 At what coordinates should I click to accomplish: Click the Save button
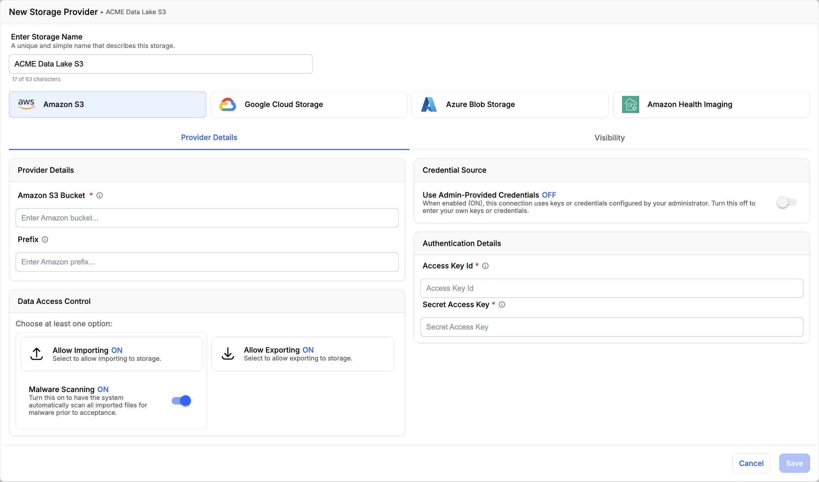point(794,463)
